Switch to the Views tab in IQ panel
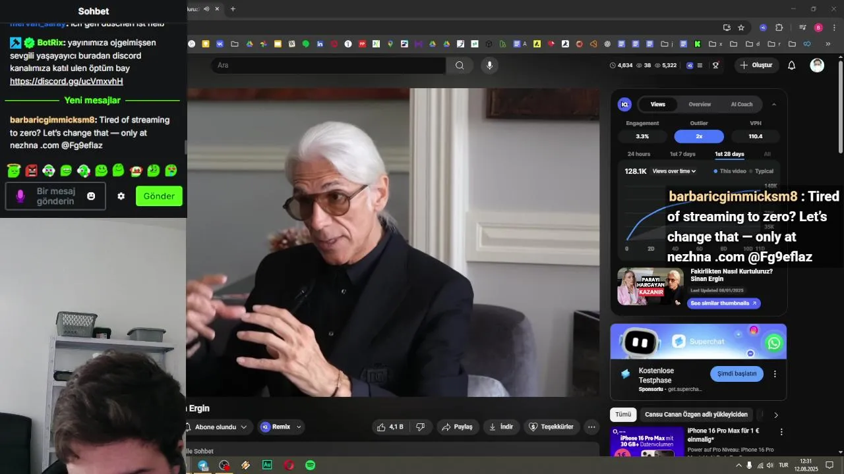Screen dimensions: 844x474 point(658,104)
